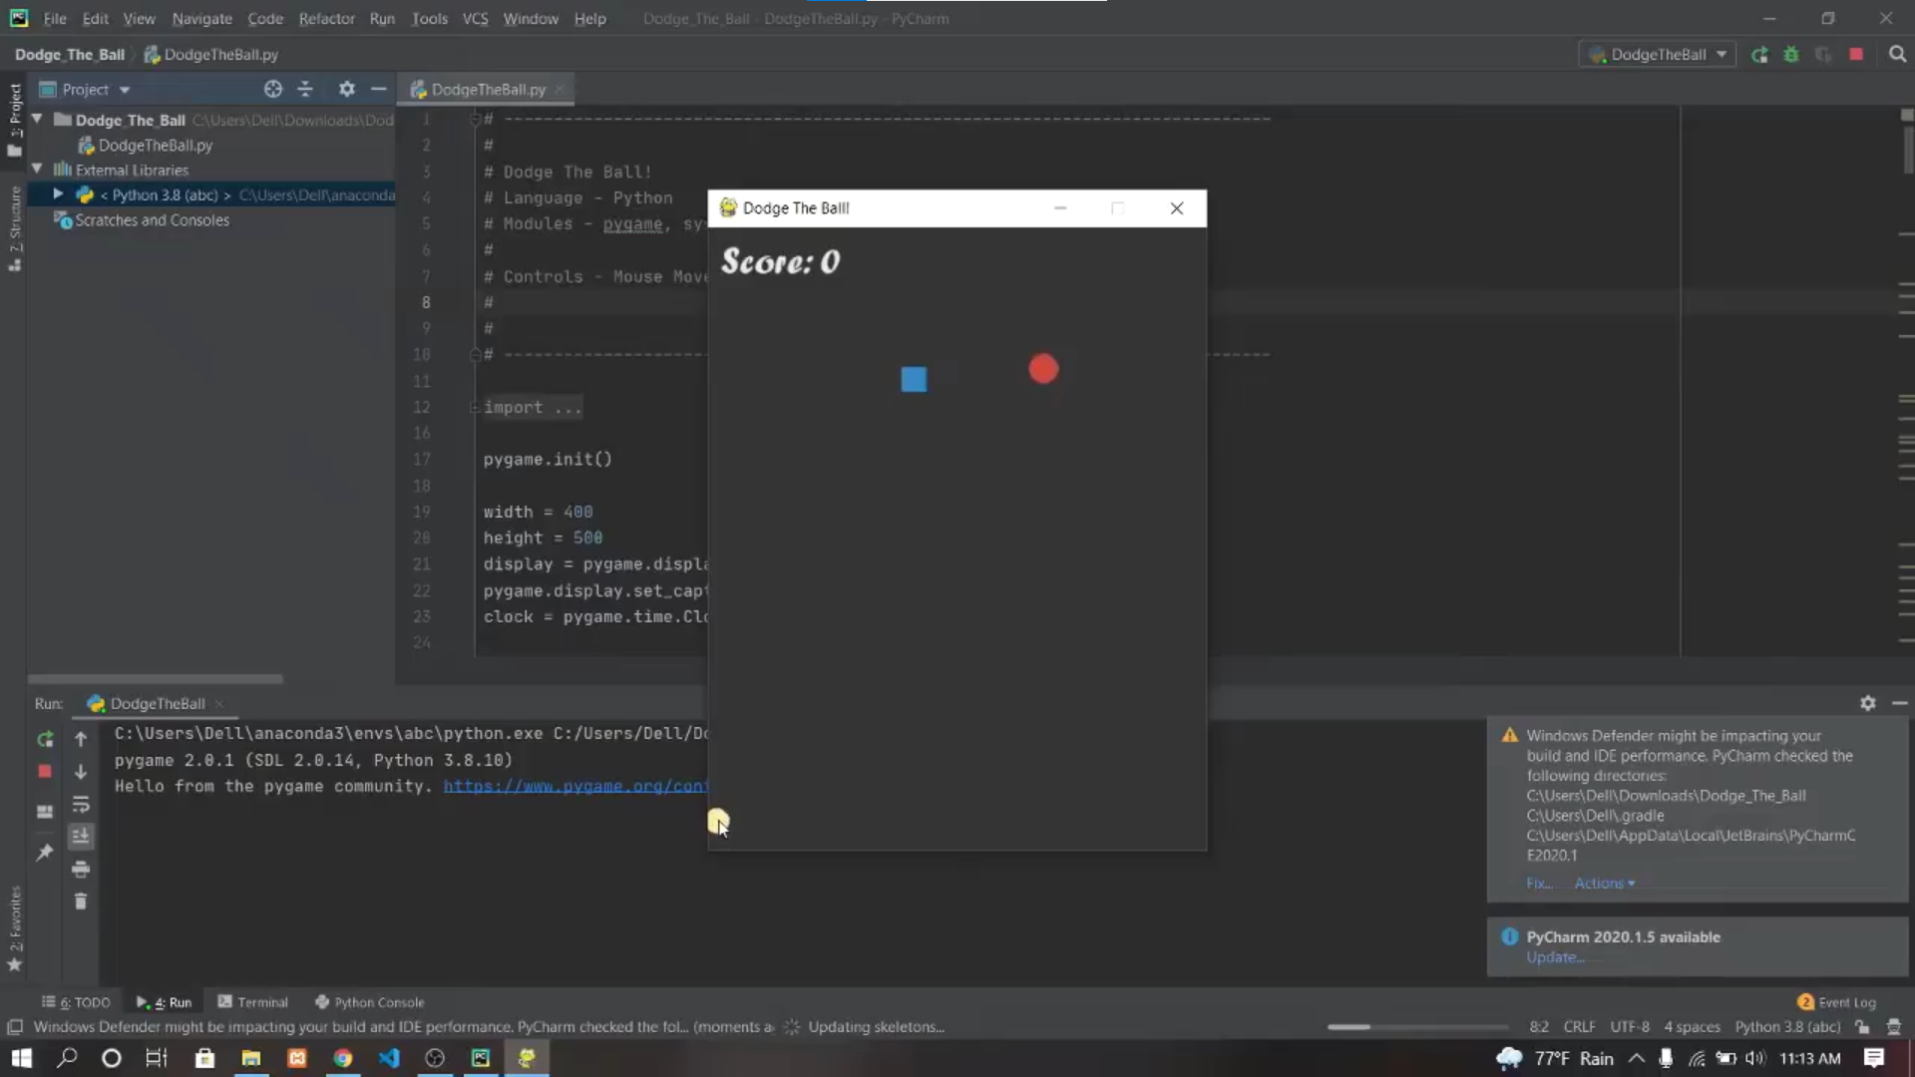Screen dimensions: 1915x1077
Task: Click the Locate file crosshair icon in the Project panel
Action: (x=272, y=90)
